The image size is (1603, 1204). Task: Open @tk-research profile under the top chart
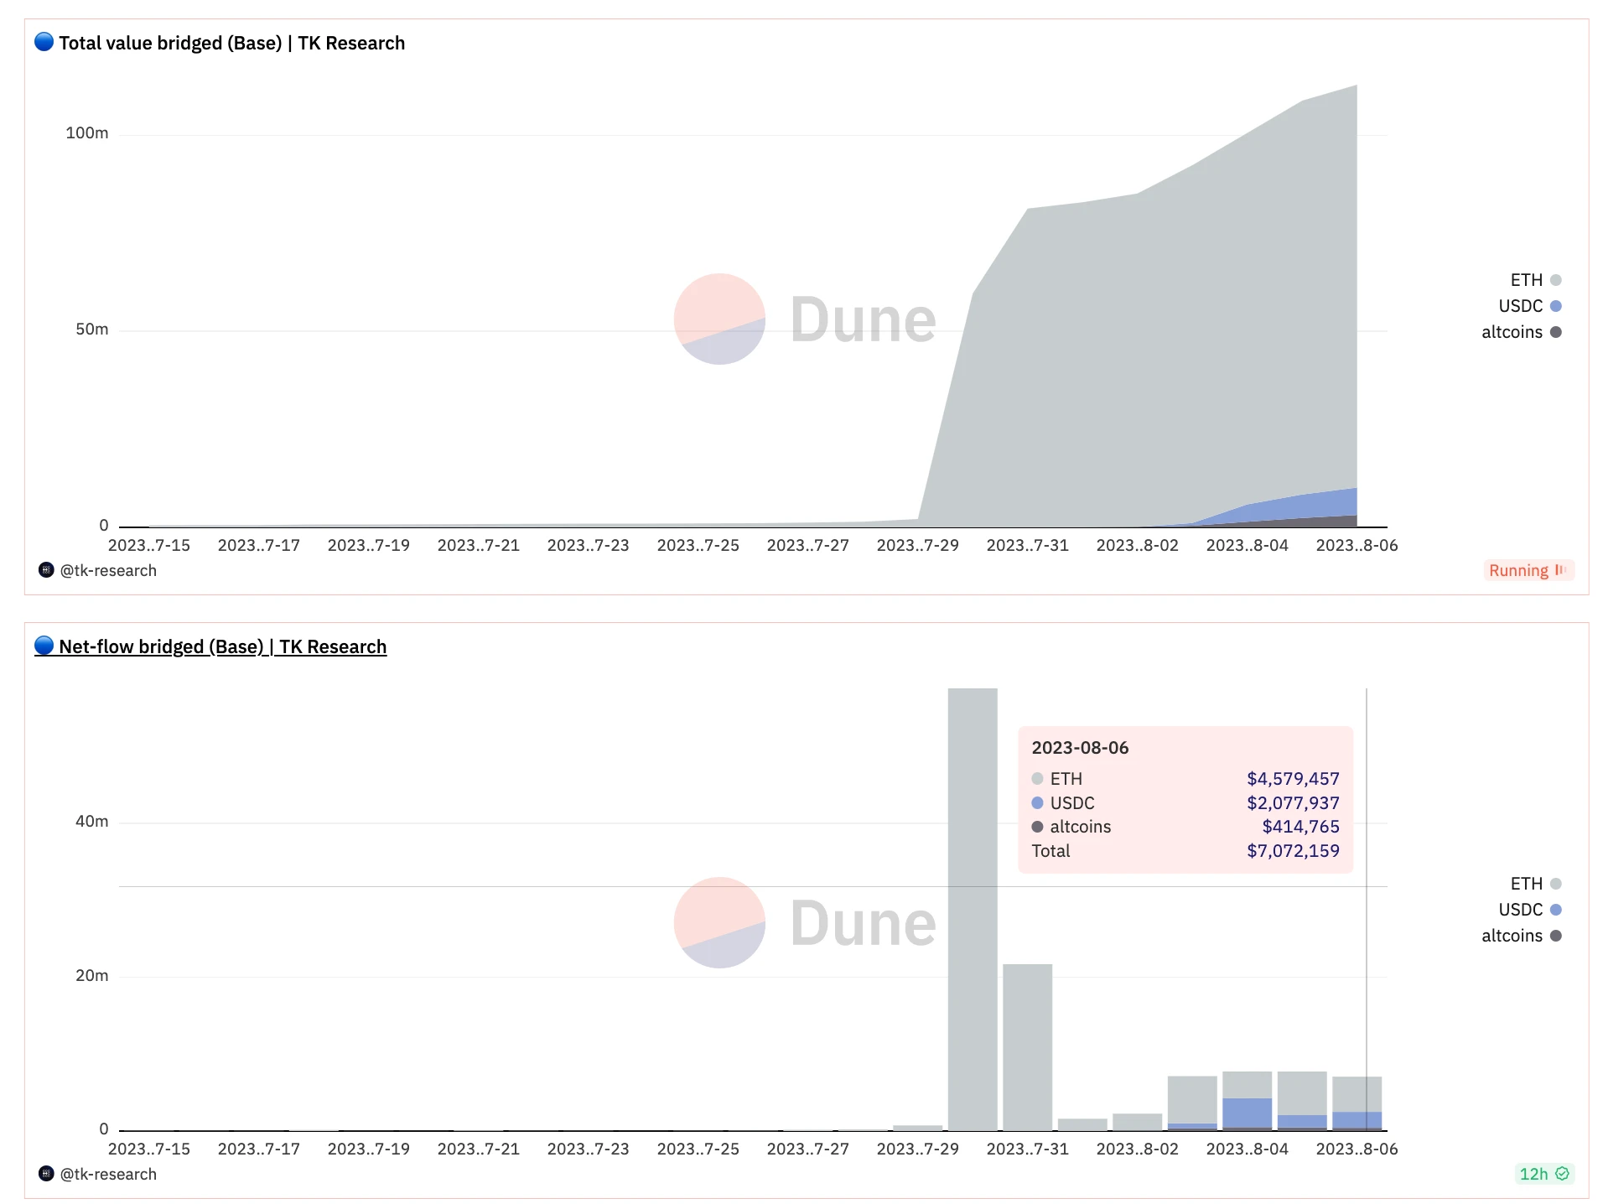coord(108,570)
